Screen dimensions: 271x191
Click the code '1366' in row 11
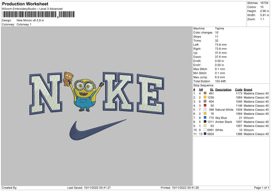(x=239, y=134)
